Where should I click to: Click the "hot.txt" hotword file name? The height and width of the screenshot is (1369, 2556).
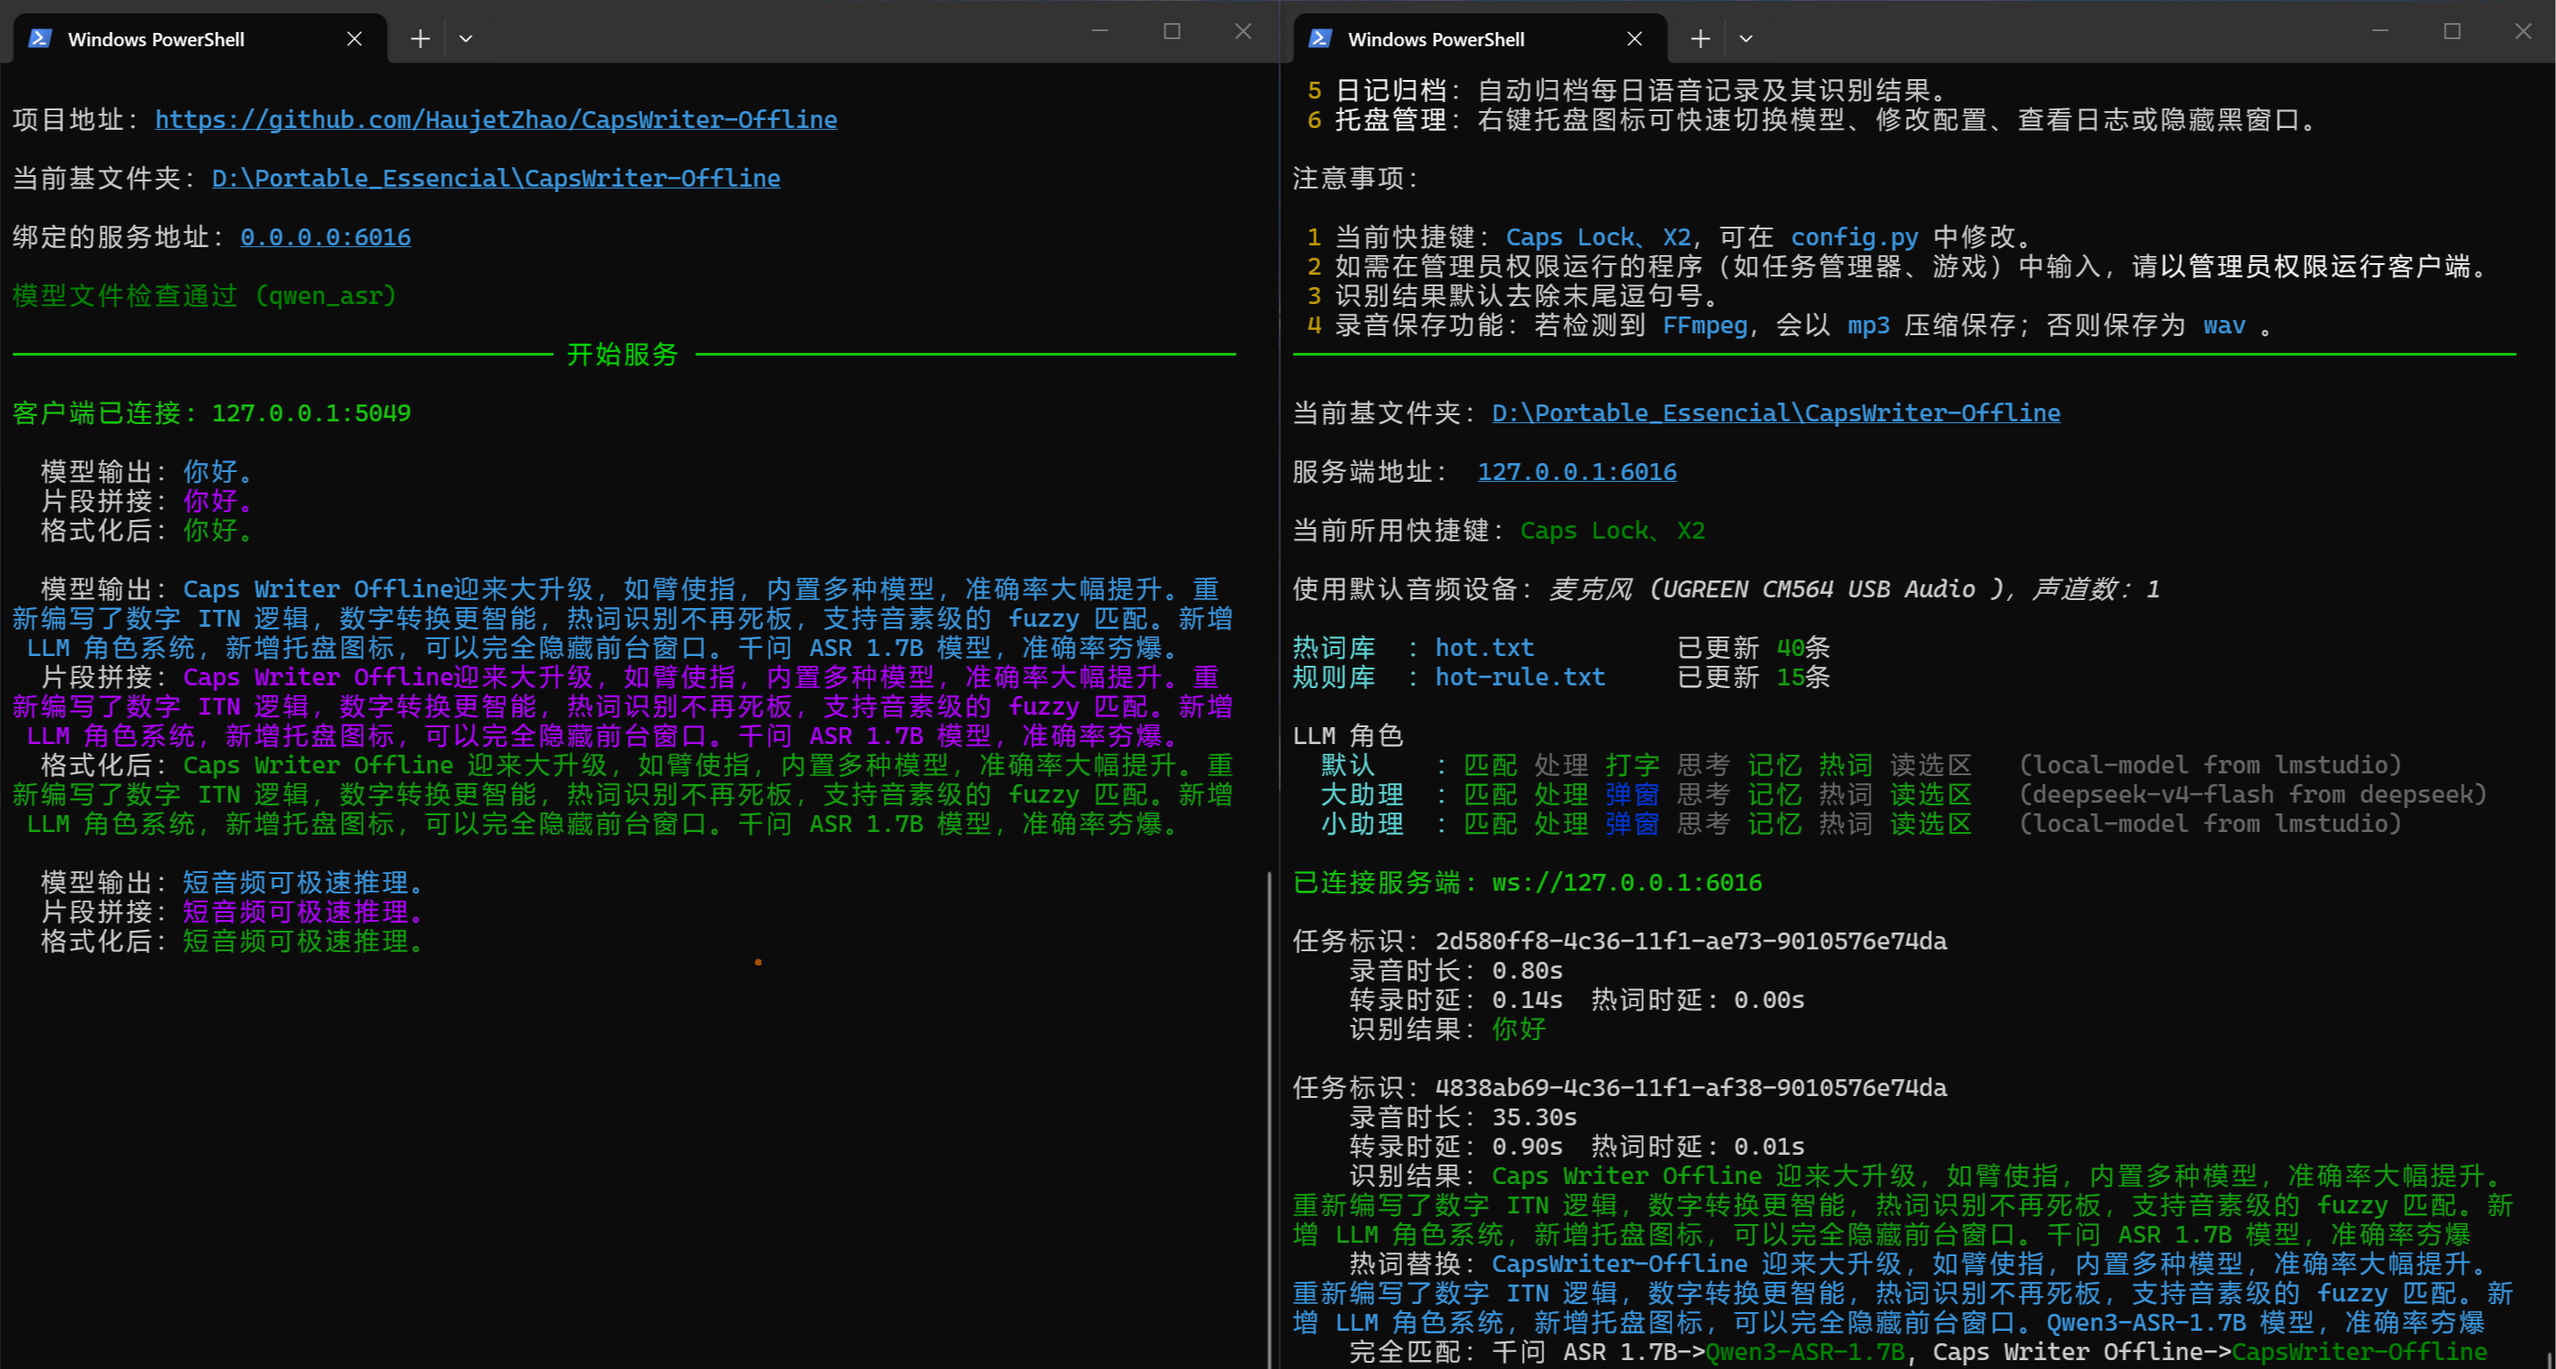1485,648
